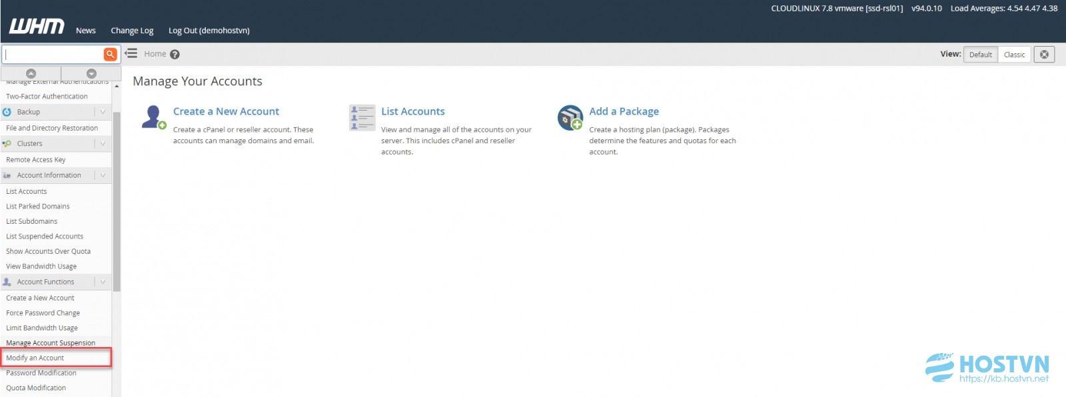Click the Home breadcrumb

pos(155,54)
